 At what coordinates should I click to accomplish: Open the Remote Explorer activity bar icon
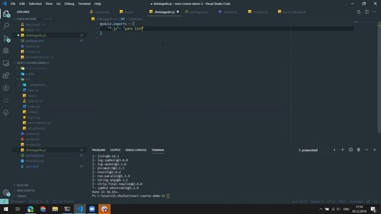point(6,63)
